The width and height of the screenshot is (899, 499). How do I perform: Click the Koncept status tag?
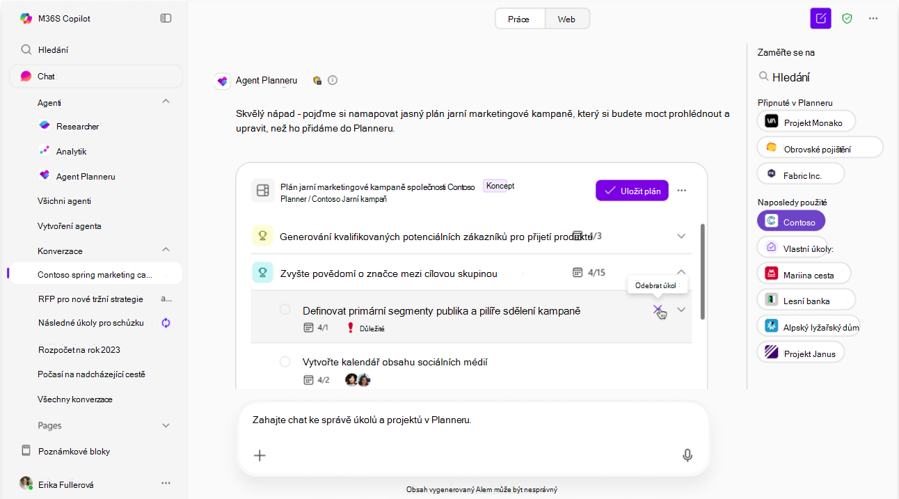pyautogui.click(x=500, y=186)
